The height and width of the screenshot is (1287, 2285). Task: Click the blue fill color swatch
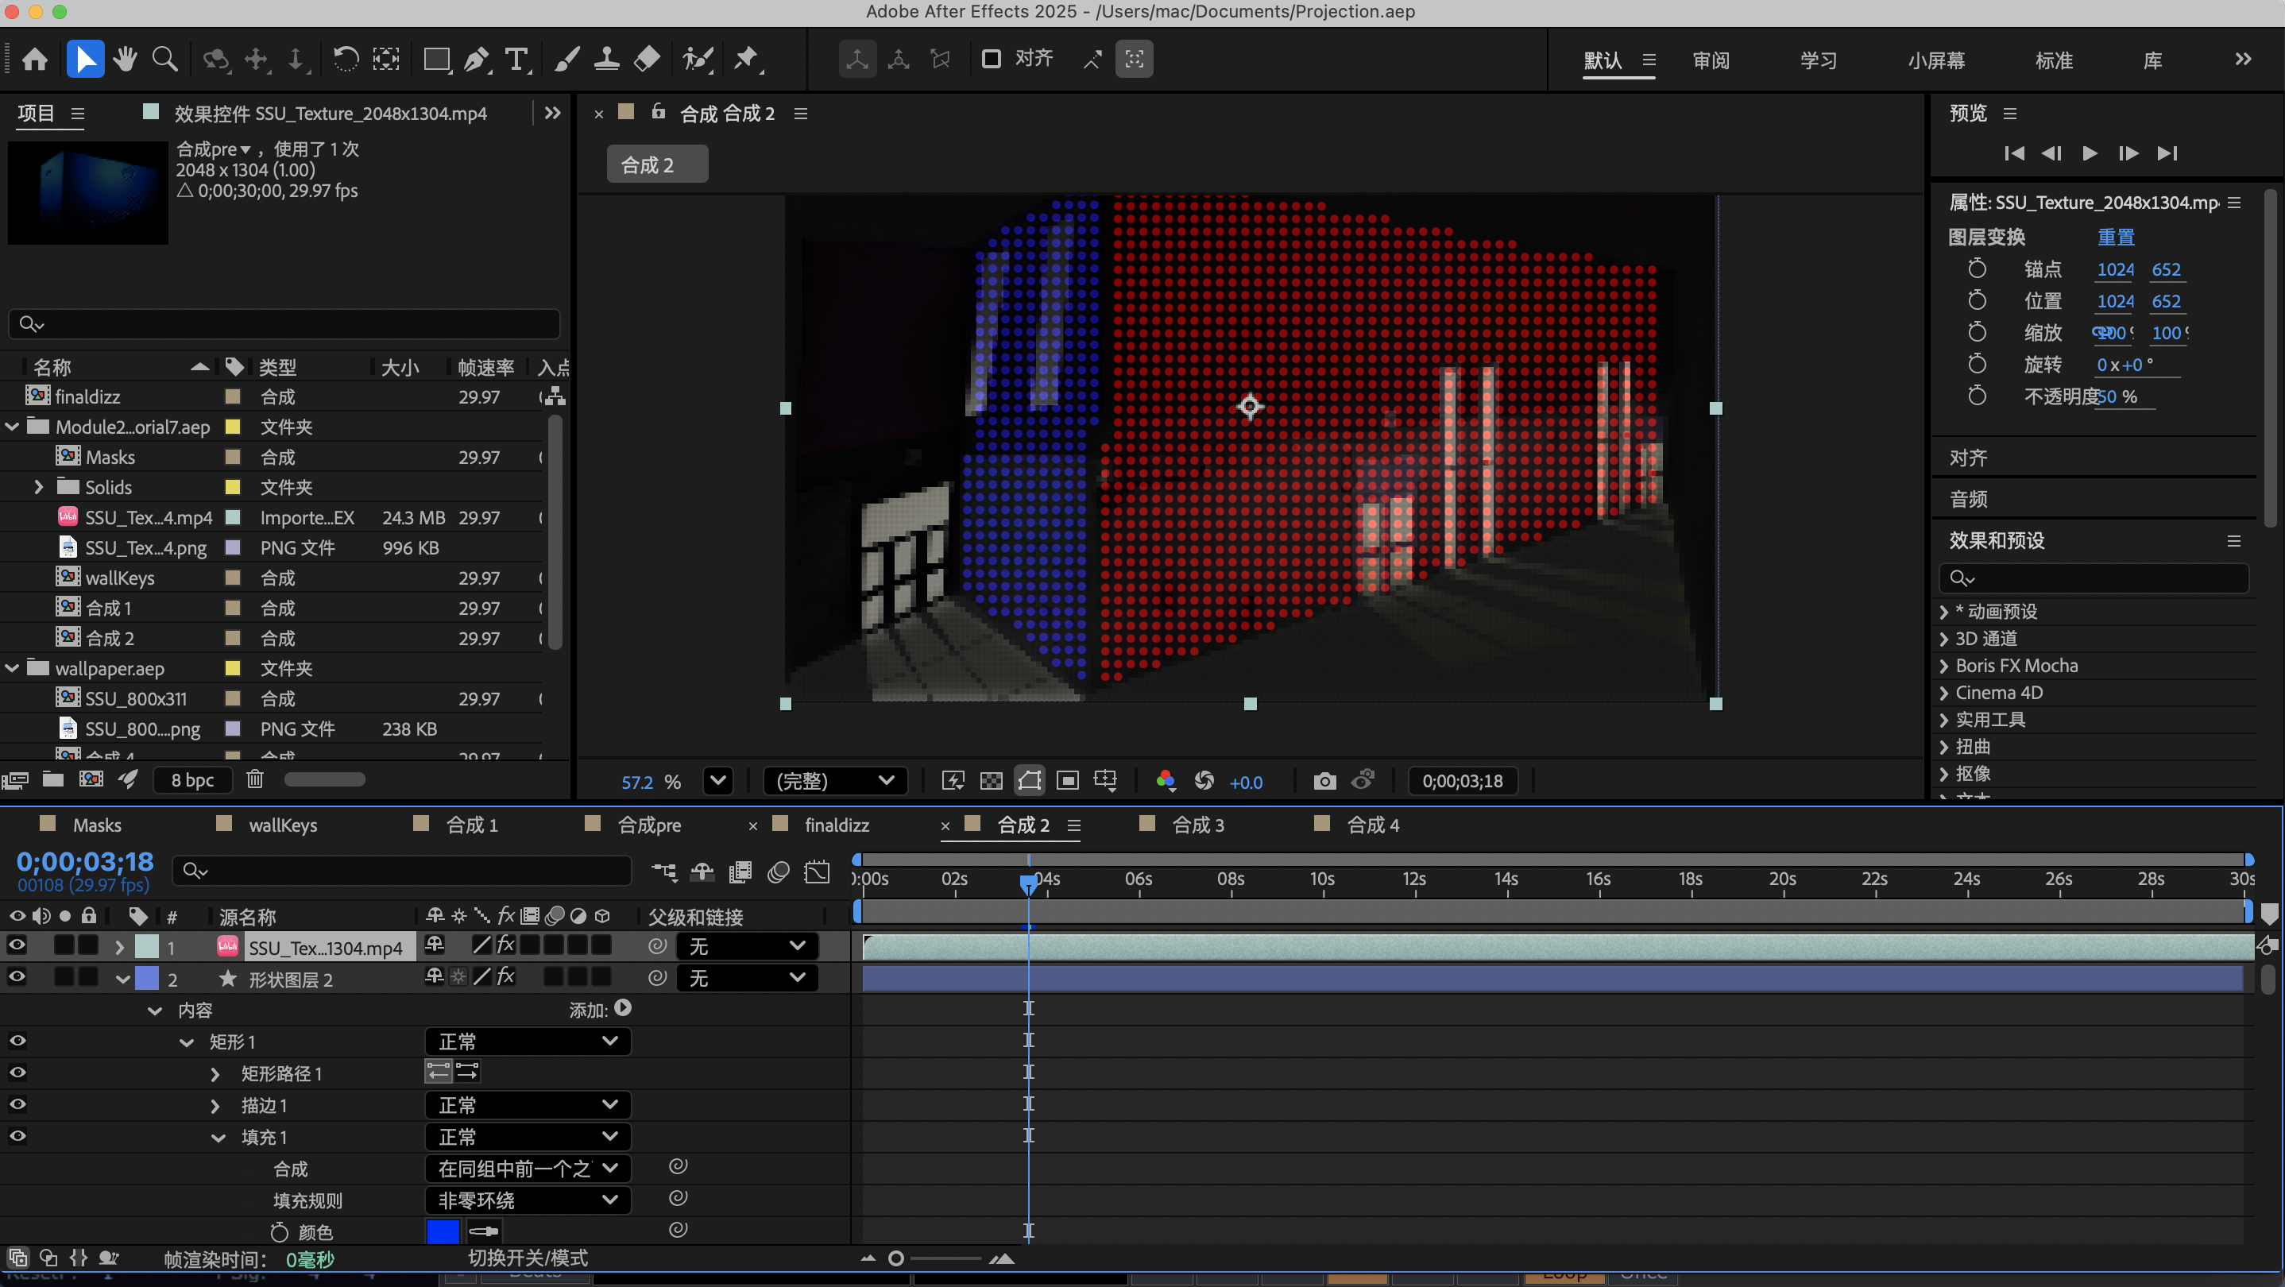click(442, 1231)
